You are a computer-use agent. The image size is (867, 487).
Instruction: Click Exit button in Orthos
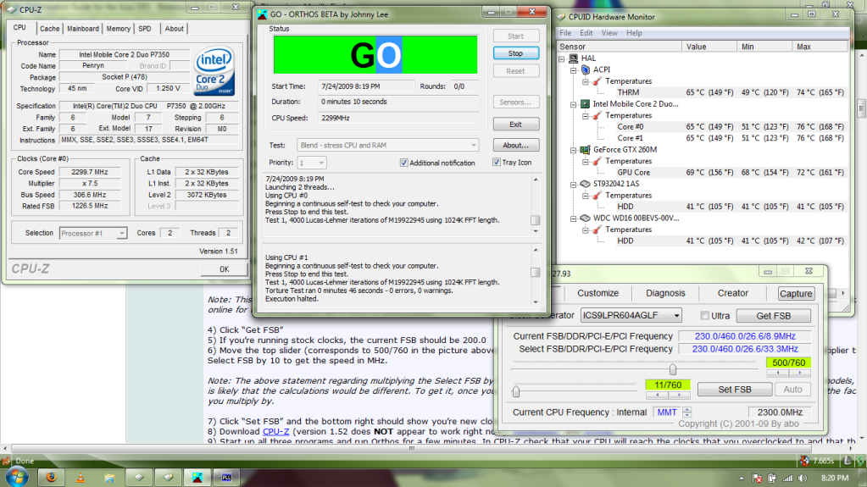pyautogui.click(x=515, y=125)
